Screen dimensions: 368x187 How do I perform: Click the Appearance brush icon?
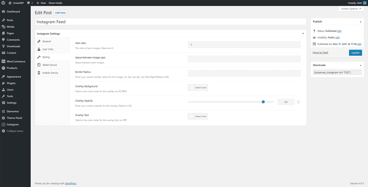pos(3,77)
